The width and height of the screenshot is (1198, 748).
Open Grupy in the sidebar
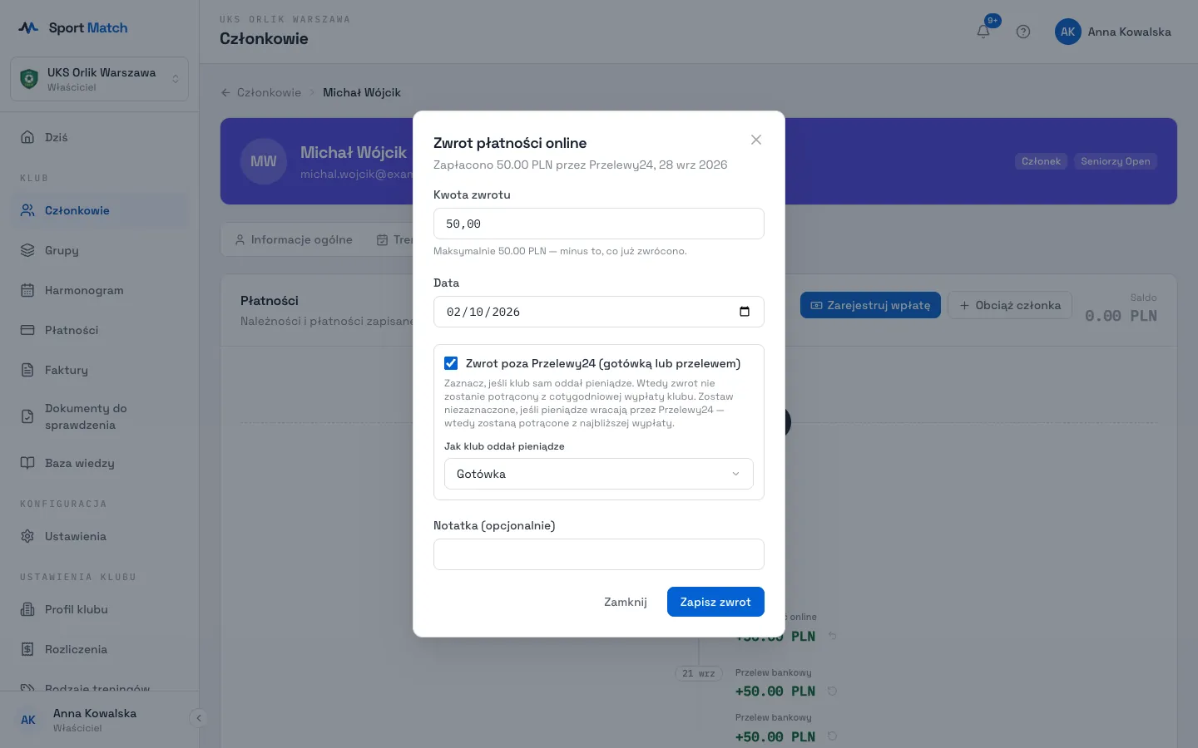tap(99, 250)
